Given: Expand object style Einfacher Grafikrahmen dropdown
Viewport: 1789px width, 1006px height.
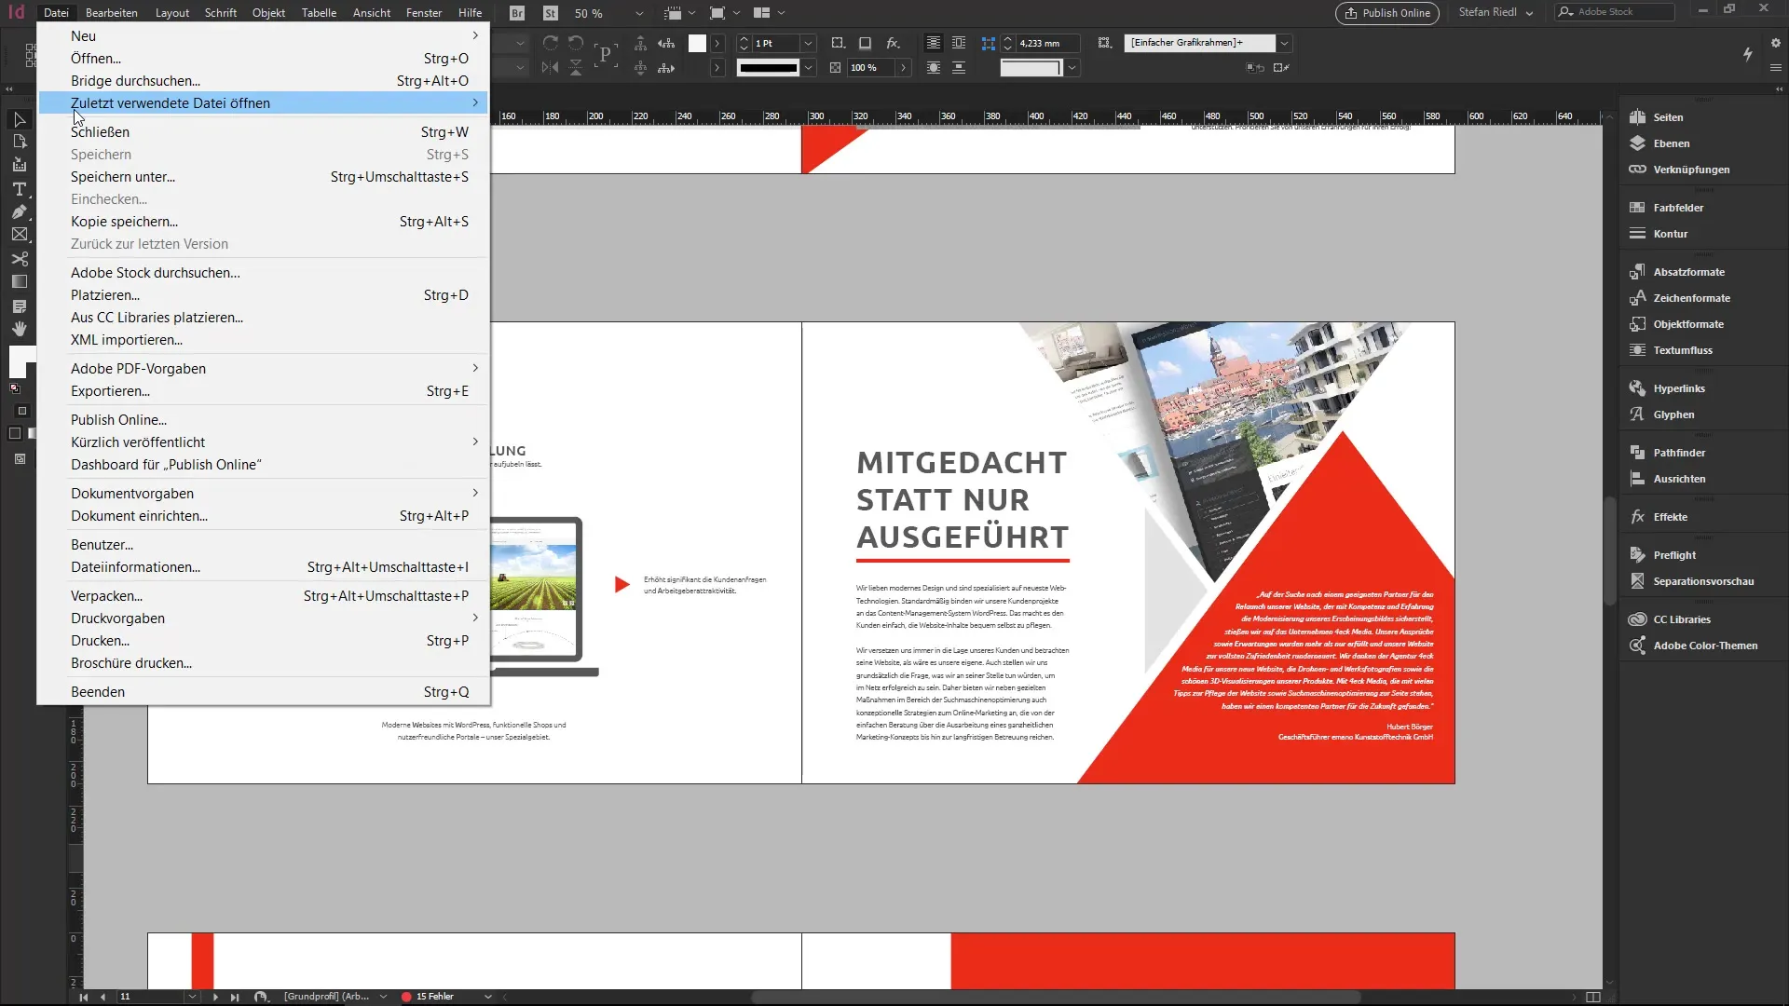Looking at the screenshot, I should 1284,43.
